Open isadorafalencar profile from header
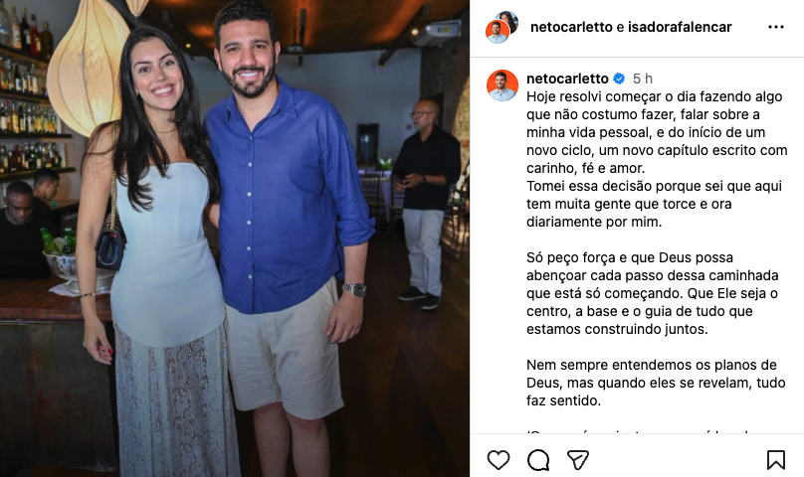 point(680,27)
